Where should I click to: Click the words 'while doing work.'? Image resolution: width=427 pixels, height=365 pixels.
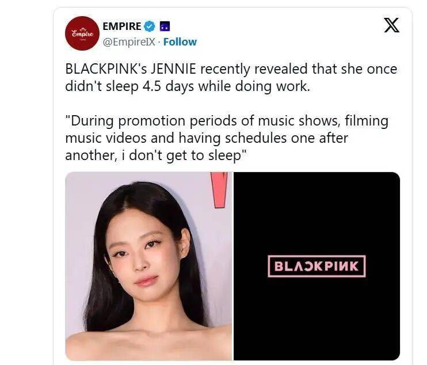pyautogui.click(x=254, y=86)
